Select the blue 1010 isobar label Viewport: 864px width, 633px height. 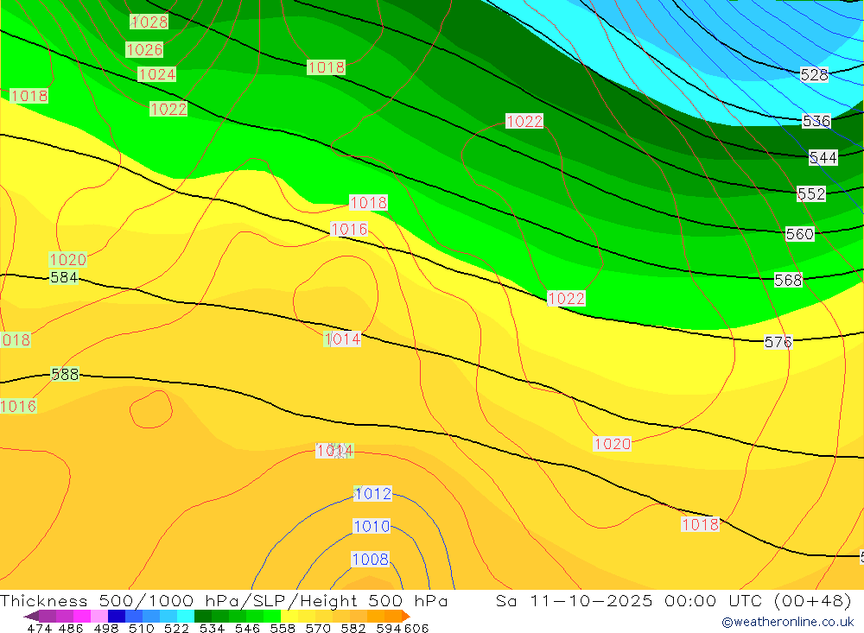point(372,527)
